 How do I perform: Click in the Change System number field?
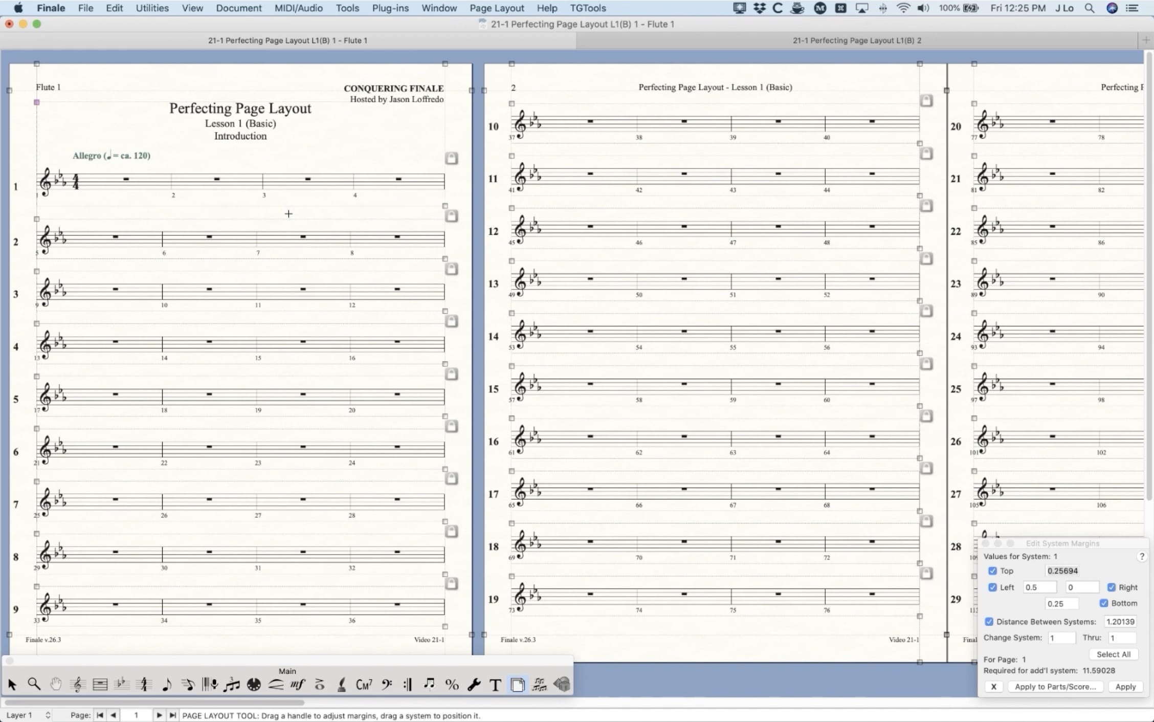pyautogui.click(x=1061, y=638)
